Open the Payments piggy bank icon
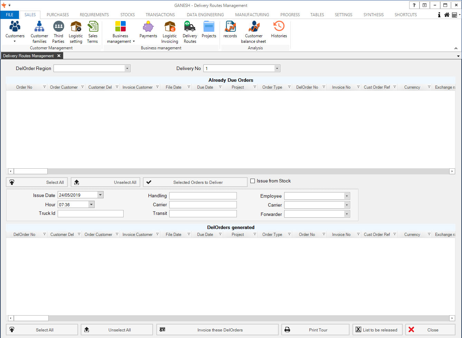Image resolution: width=462 pixels, height=338 pixels. point(148,30)
